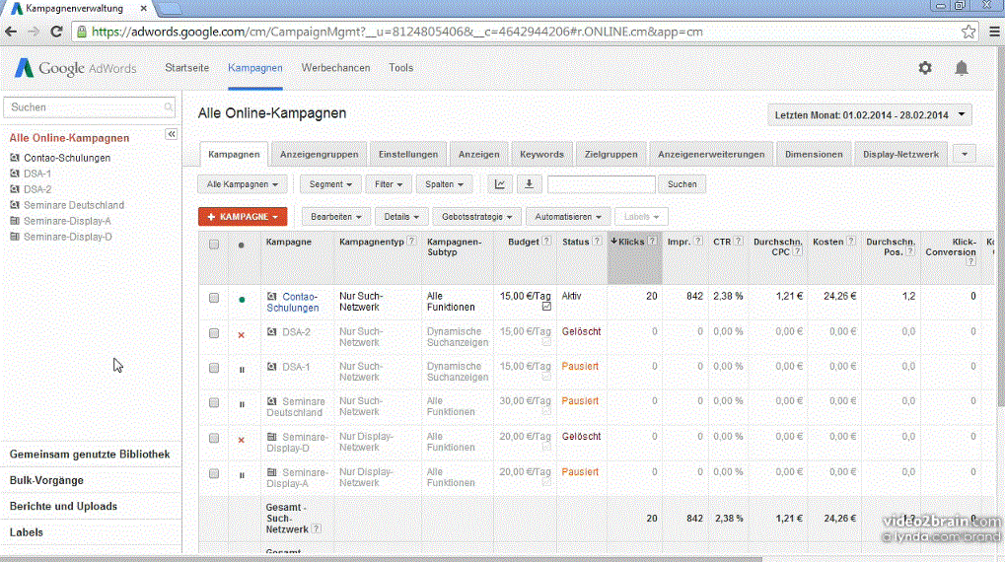Click the campaign search input field

click(x=602, y=184)
